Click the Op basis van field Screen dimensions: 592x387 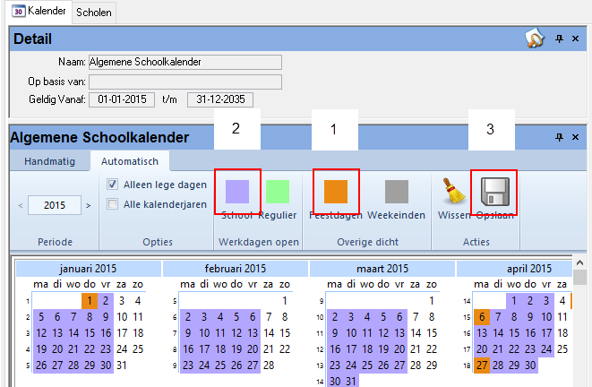click(x=184, y=81)
